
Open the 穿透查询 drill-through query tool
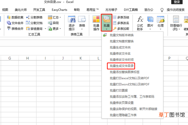point(34,29)
